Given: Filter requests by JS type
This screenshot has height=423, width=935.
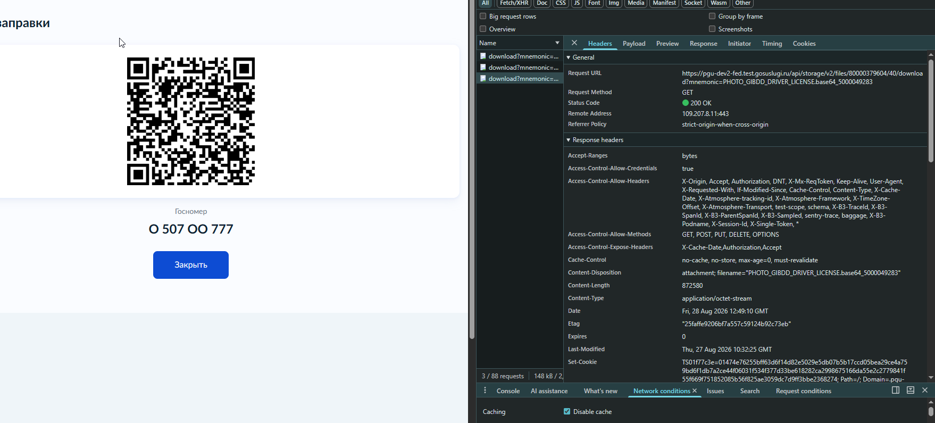Looking at the screenshot, I should pyautogui.click(x=577, y=3).
